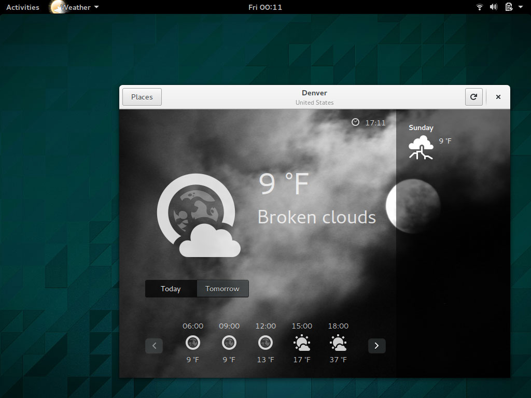Click the 09:00 forecast moon icon

tap(229, 343)
